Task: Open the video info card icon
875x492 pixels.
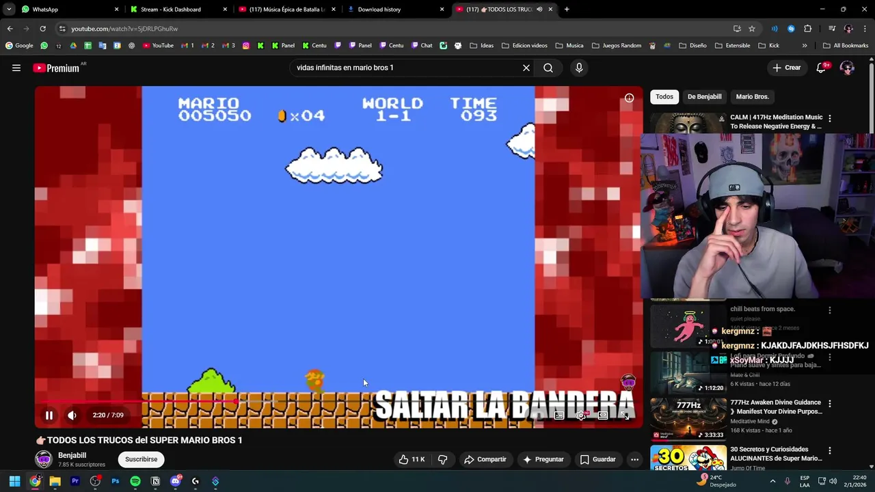Action: pyautogui.click(x=629, y=98)
